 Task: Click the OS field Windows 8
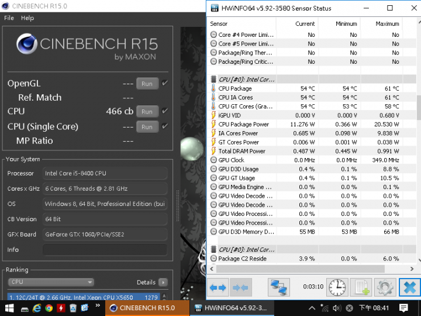pos(105,204)
